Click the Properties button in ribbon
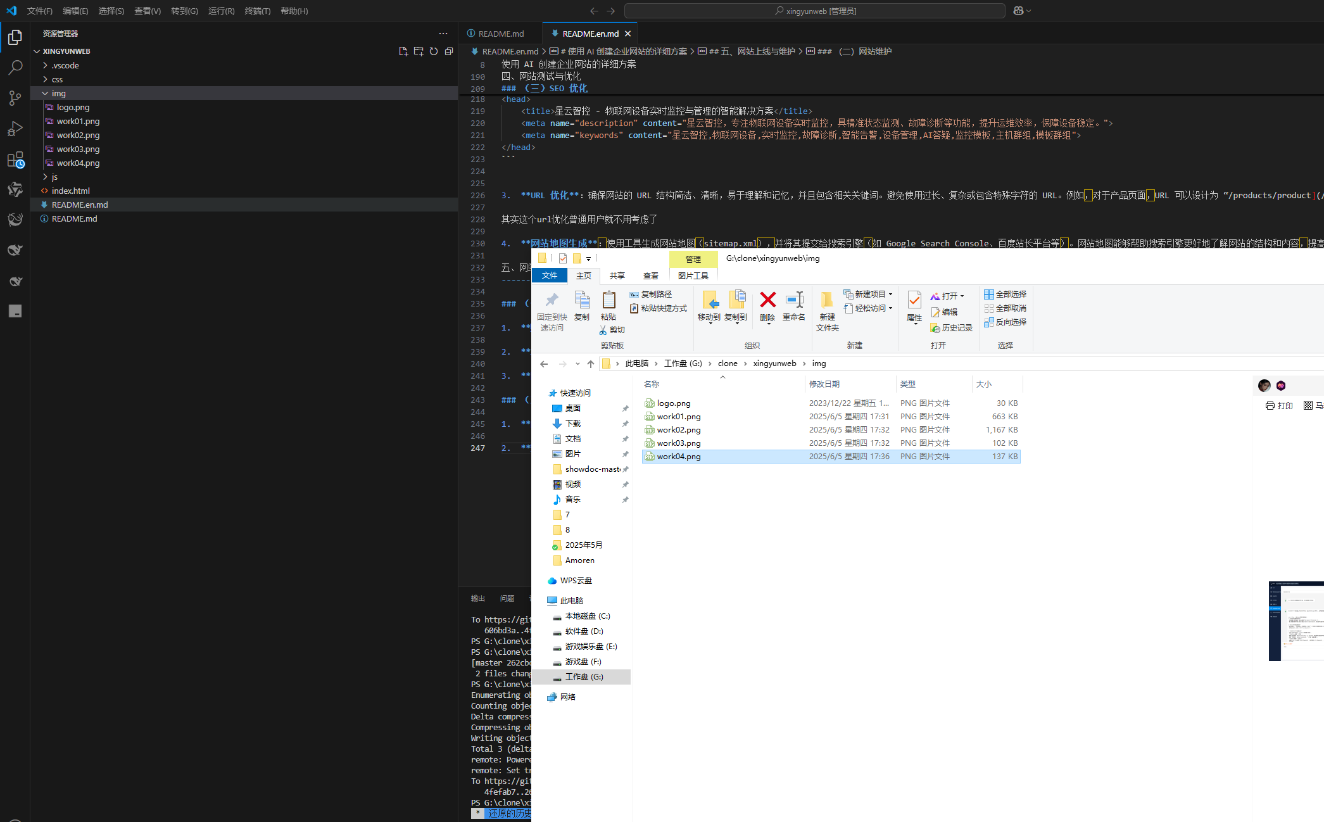 tap(914, 307)
